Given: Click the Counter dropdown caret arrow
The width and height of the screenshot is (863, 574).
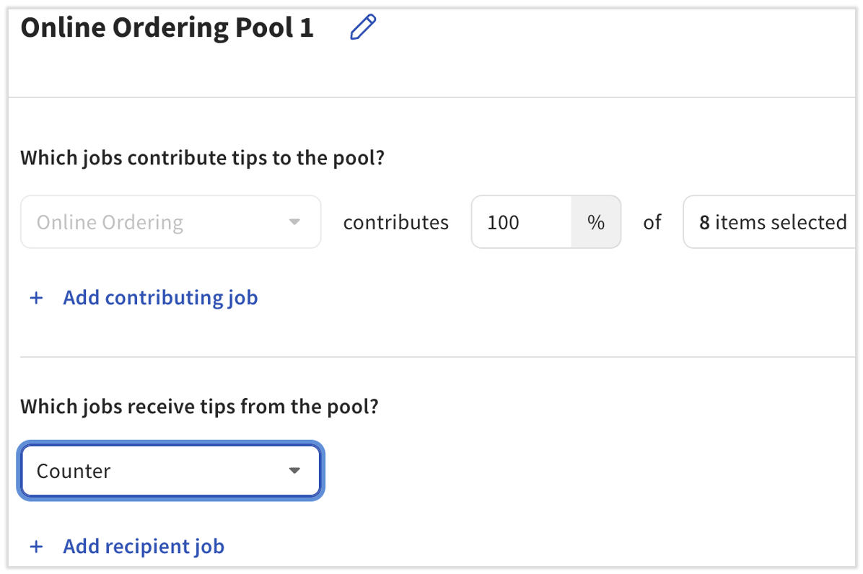Looking at the screenshot, I should 294,471.
